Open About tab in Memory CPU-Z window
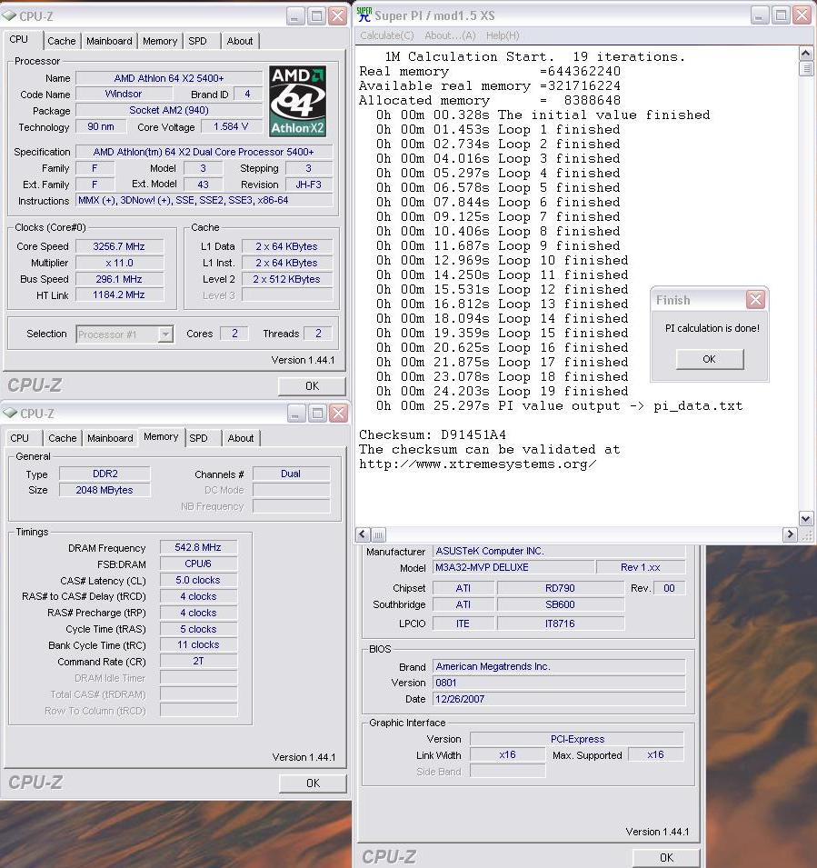The height and width of the screenshot is (868, 817). 241,438
